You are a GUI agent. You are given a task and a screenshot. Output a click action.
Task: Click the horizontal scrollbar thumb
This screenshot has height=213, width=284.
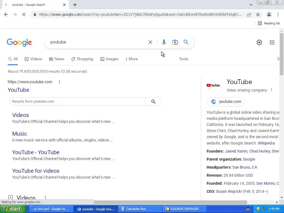(171, 202)
